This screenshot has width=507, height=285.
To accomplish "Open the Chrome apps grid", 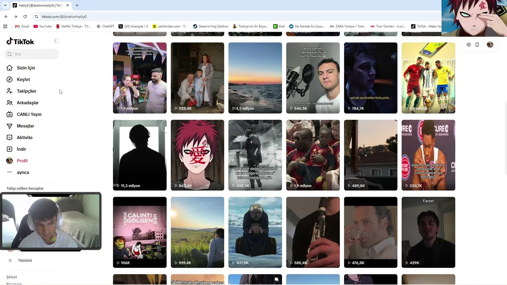I will 5,27.
